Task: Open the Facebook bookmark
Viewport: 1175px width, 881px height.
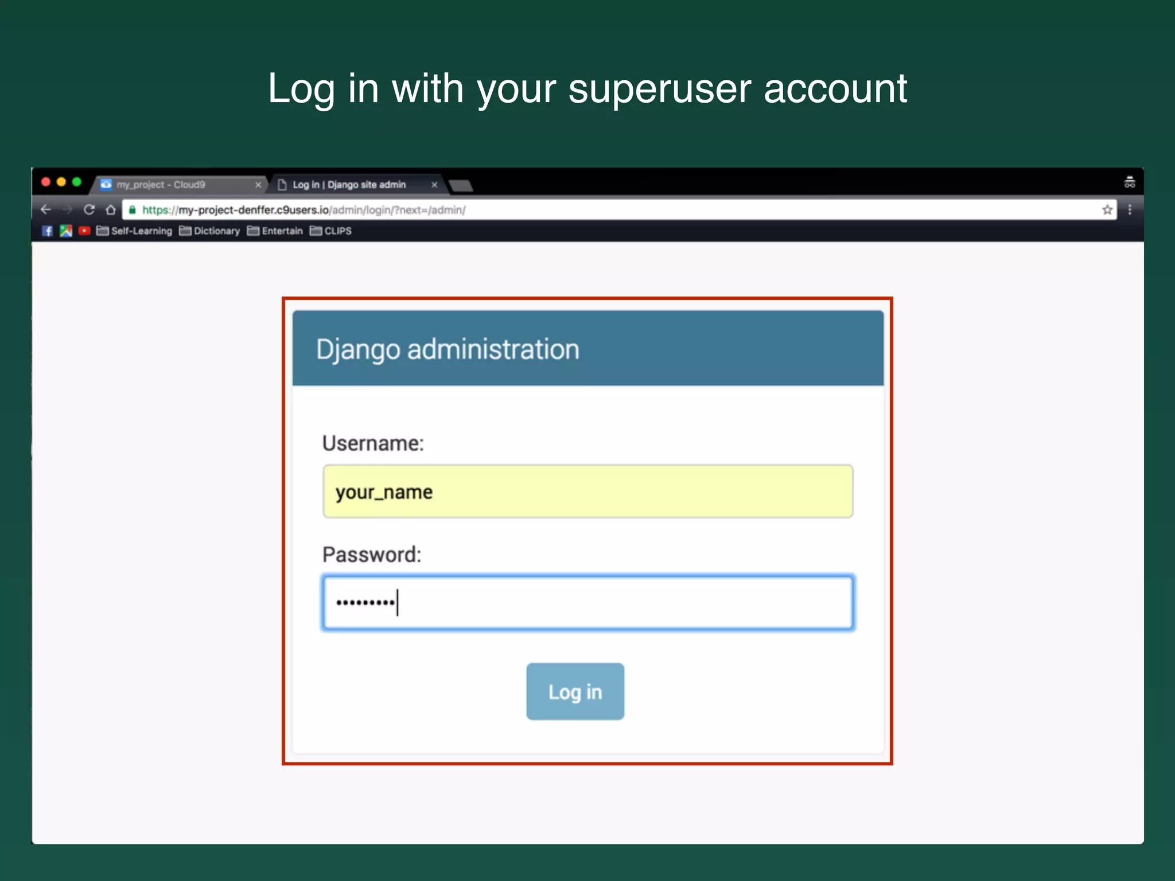Action: (x=48, y=231)
